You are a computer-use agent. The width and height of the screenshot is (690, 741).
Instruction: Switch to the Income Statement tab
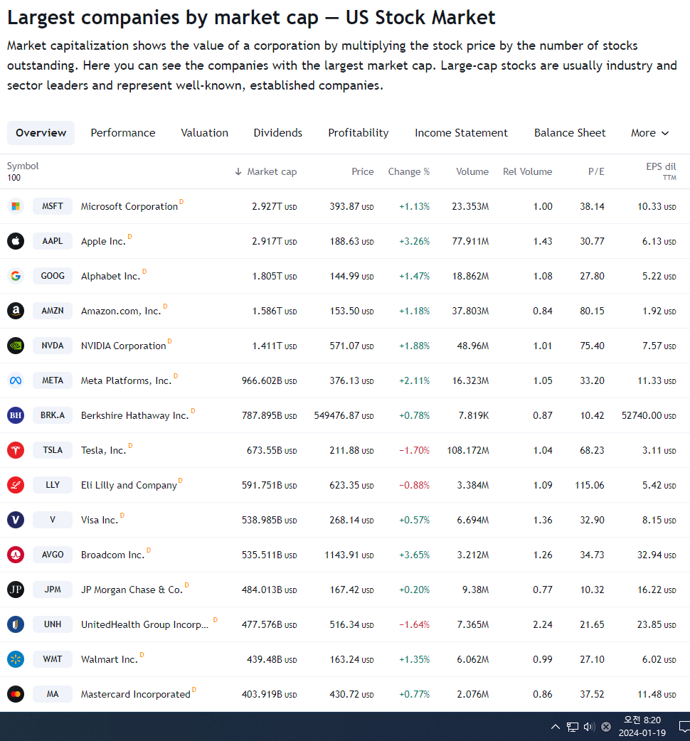point(461,133)
